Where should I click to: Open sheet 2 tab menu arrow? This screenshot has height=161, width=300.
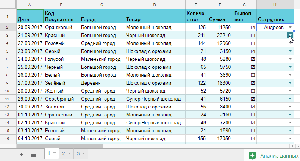69,153
